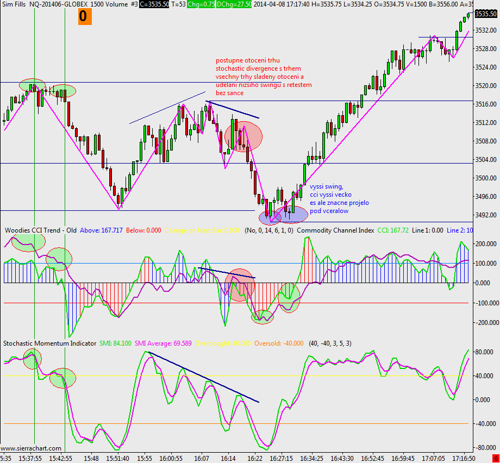Click the 200.000 CCI axis label
Viewport: 500px width, 463px height.
[487, 244]
